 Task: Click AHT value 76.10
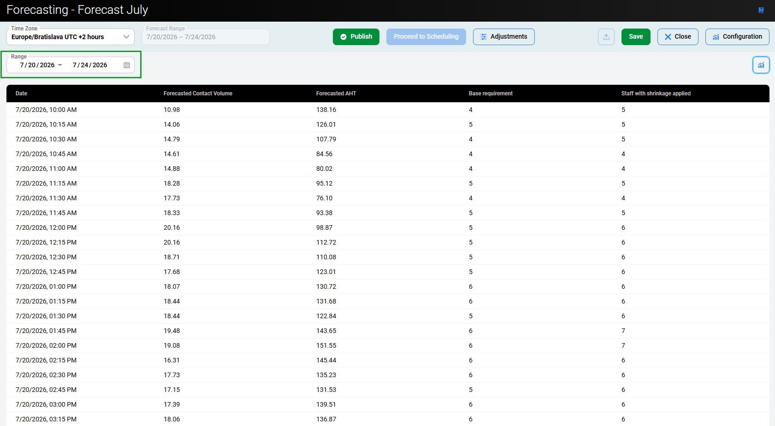(x=324, y=198)
